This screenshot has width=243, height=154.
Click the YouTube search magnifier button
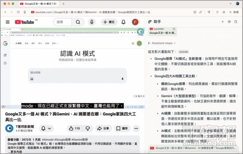point(78,22)
